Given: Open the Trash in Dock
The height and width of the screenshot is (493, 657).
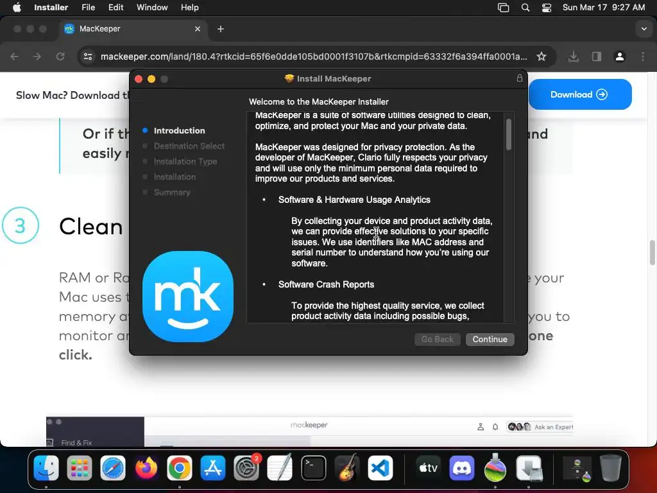Looking at the screenshot, I should tap(611, 468).
